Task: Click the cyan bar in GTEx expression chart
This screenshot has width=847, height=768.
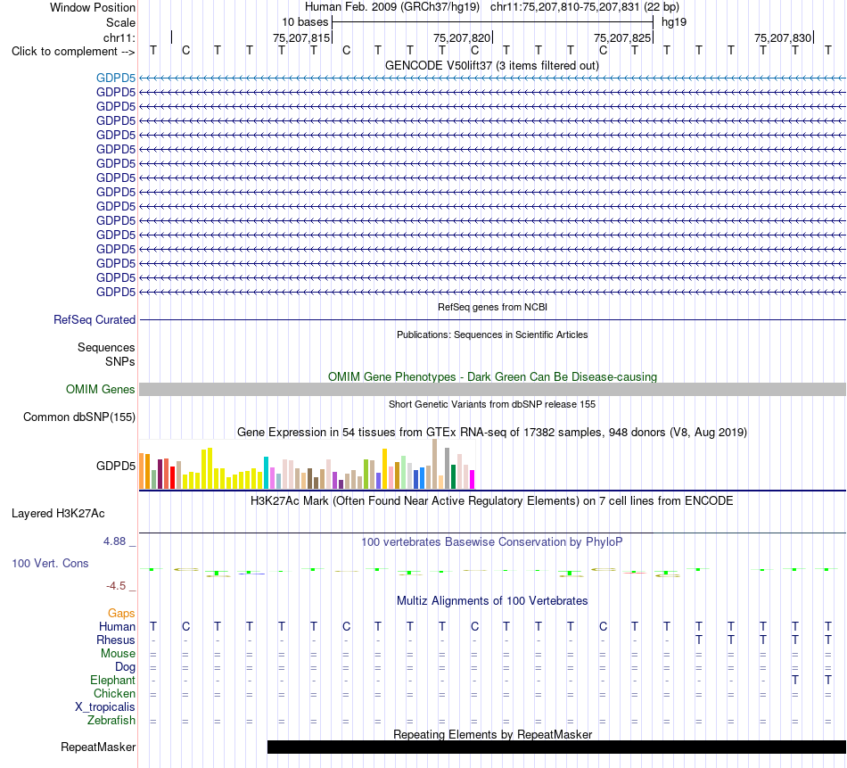Action: coord(266,473)
